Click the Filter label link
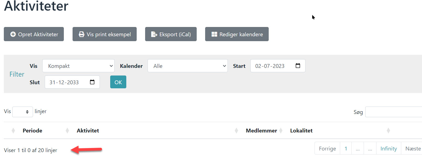 tap(17, 74)
